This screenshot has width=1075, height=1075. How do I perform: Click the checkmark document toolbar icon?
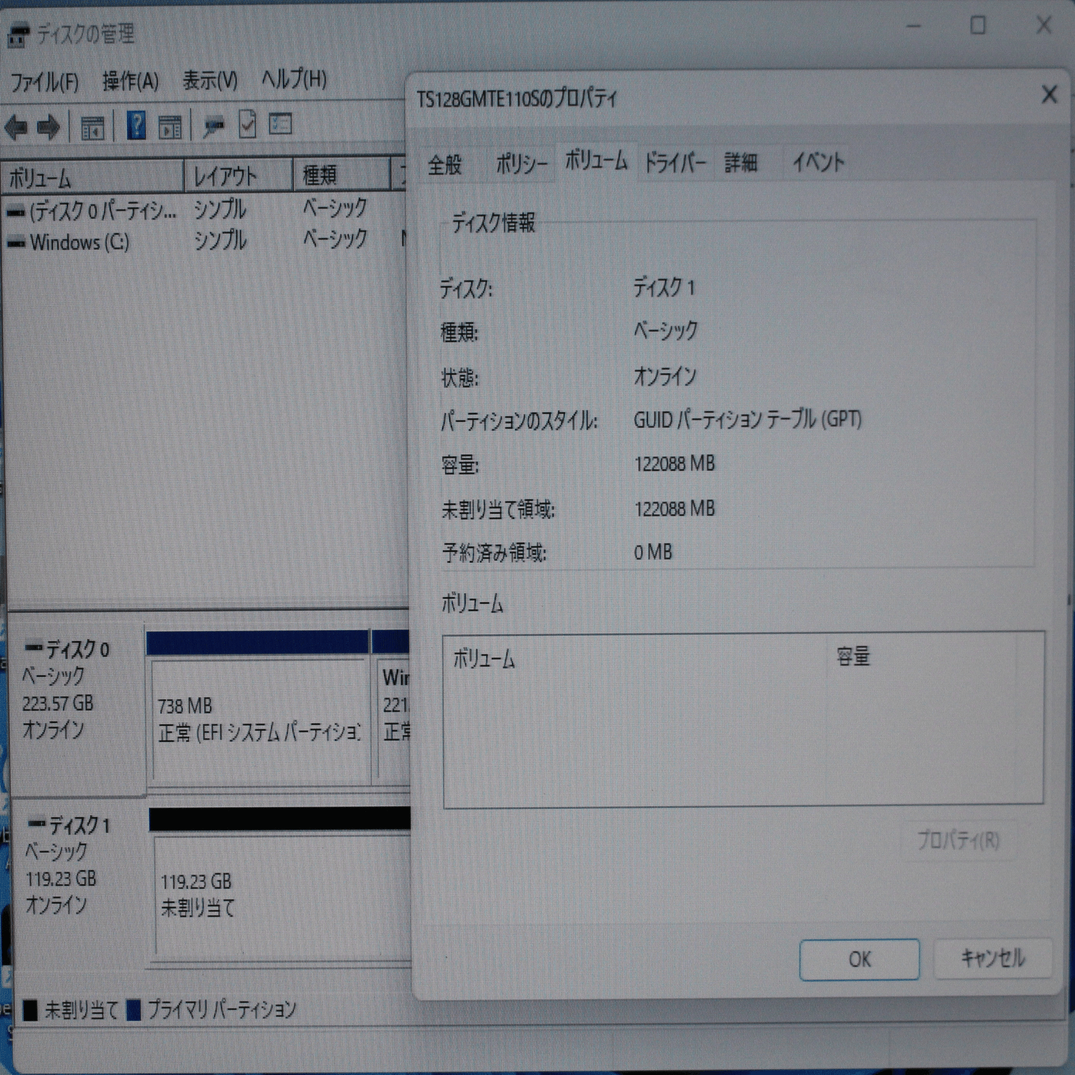pyautogui.click(x=248, y=127)
